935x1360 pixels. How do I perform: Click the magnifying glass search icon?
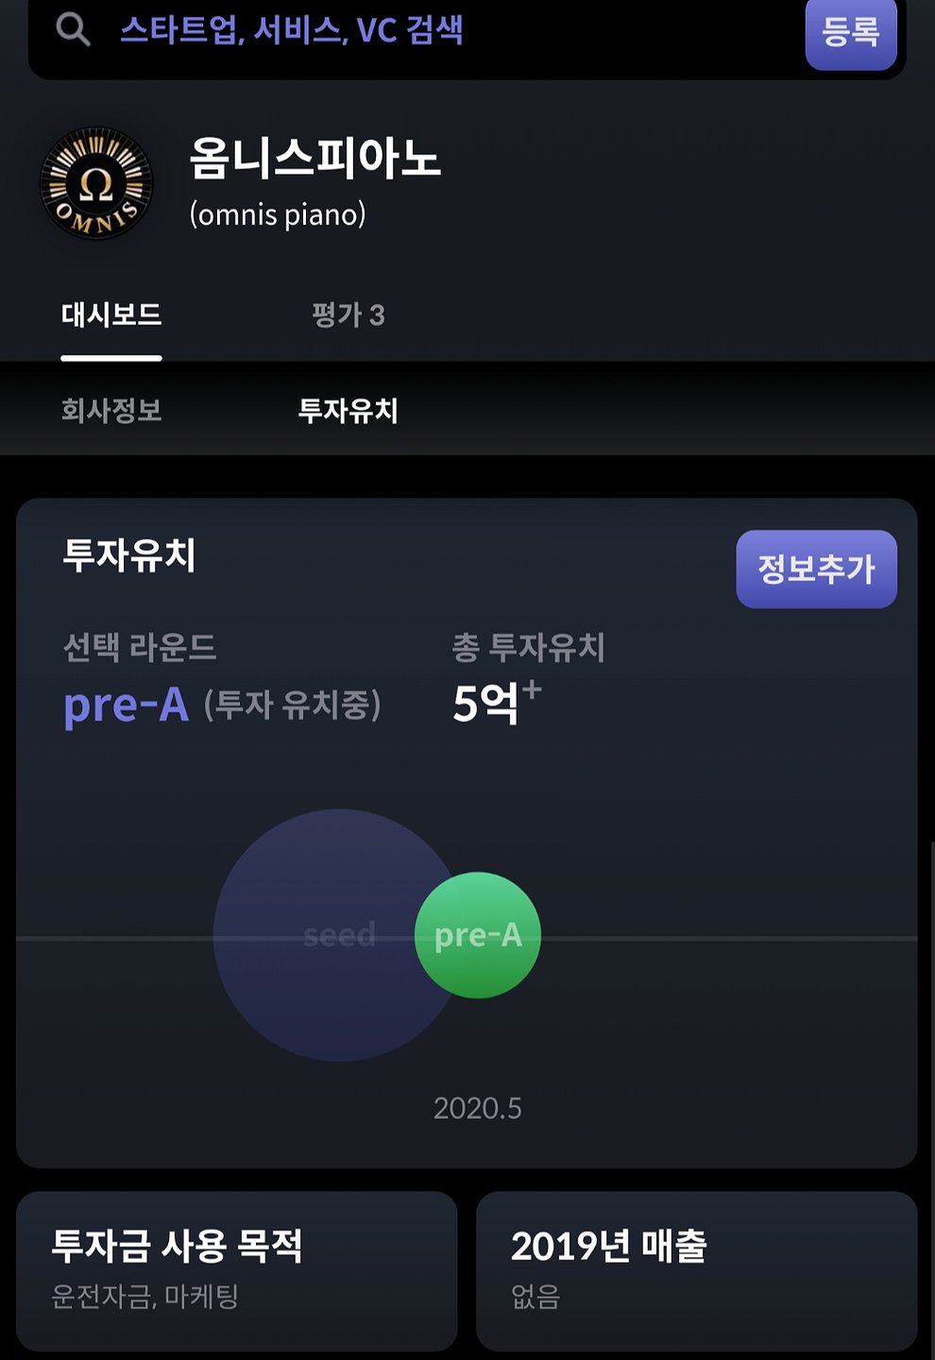(73, 29)
